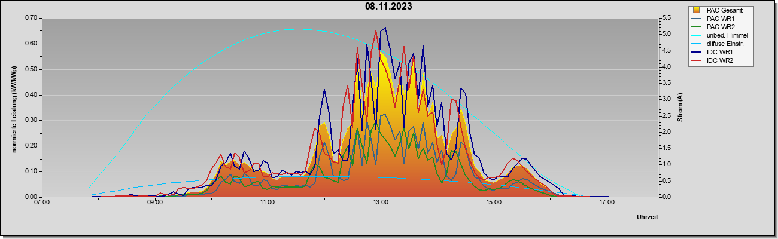Click the 09:00 time axis label

(x=154, y=203)
